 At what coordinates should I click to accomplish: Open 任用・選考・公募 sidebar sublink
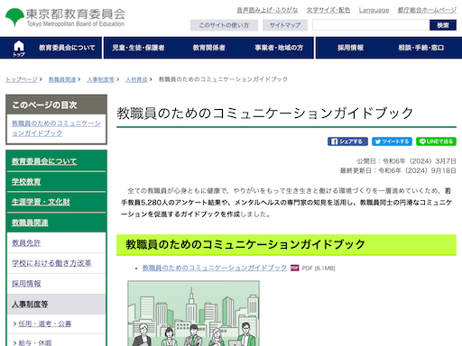pyautogui.click(x=45, y=323)
